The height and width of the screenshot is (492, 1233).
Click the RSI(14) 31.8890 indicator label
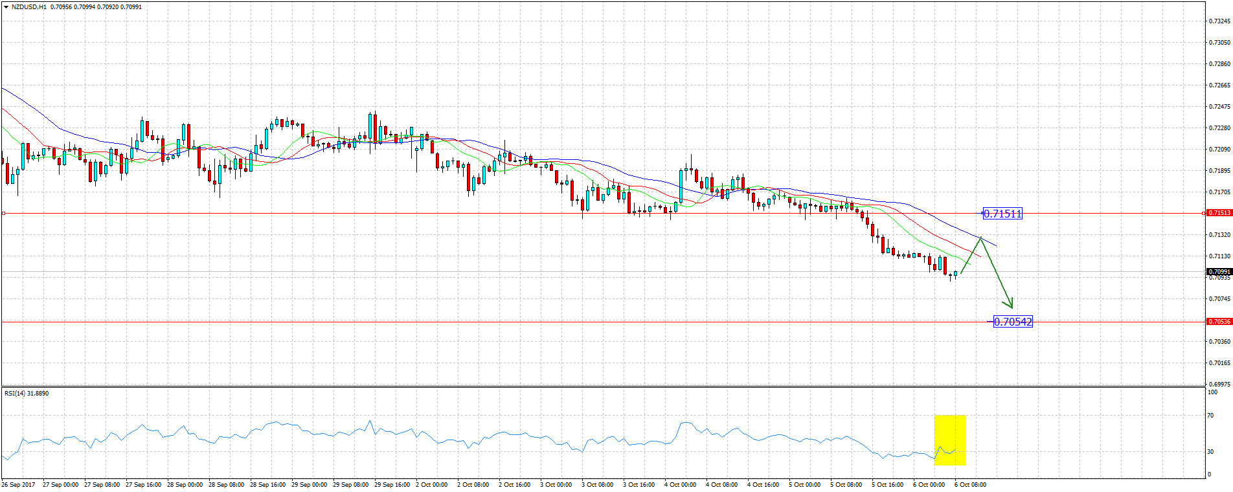pos(27,394)
